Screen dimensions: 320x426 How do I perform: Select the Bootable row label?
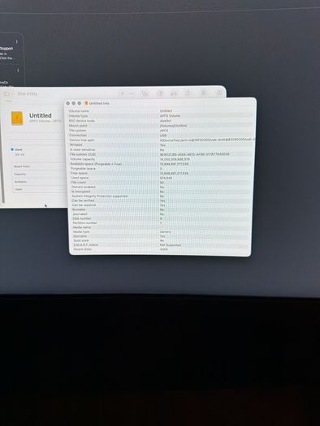79,209
